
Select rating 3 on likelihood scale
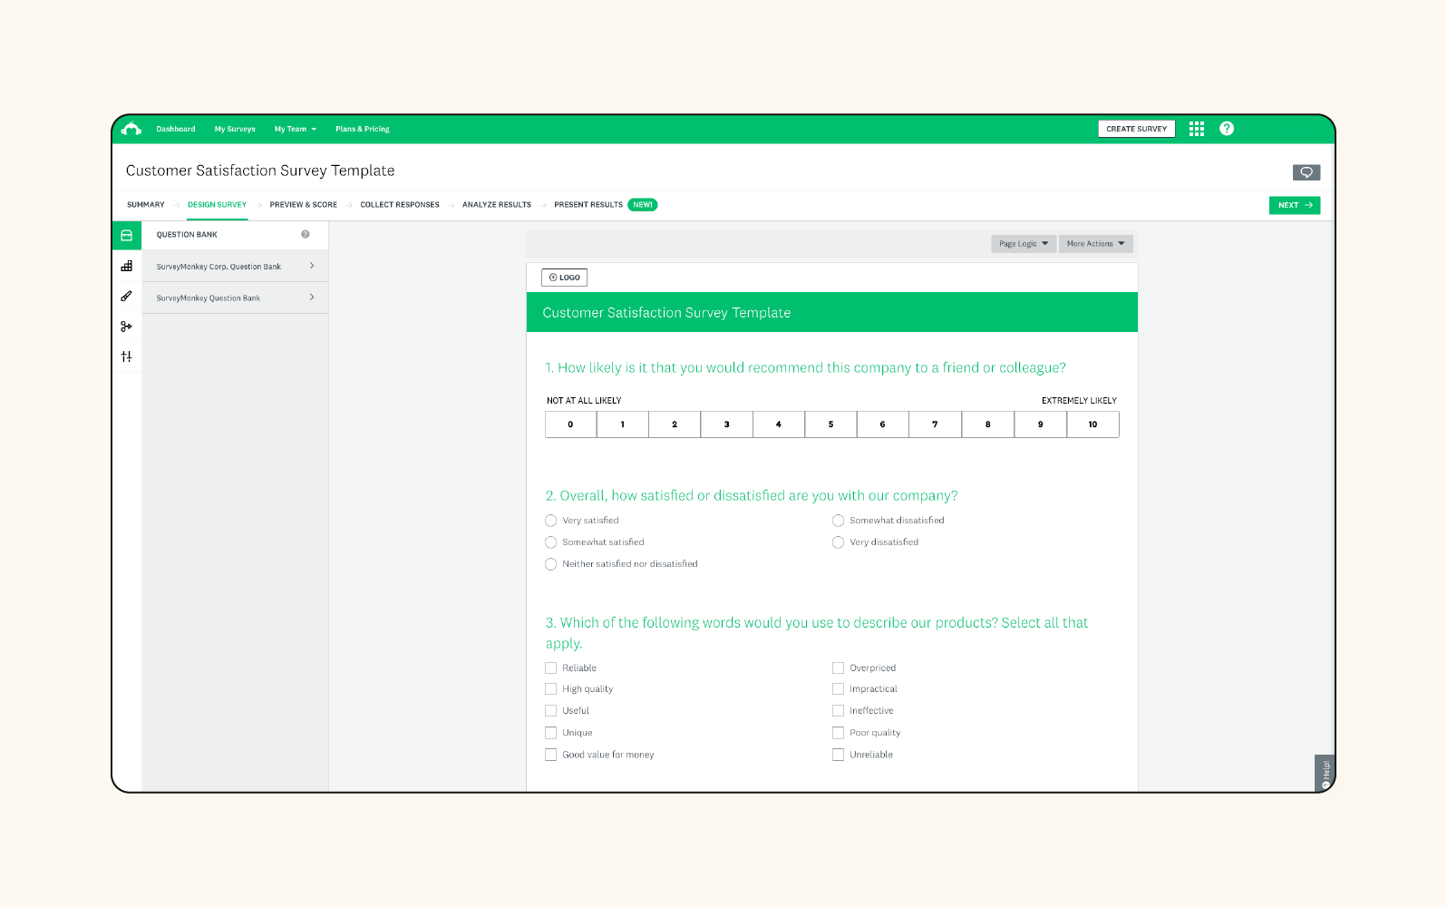pos(726,424)
